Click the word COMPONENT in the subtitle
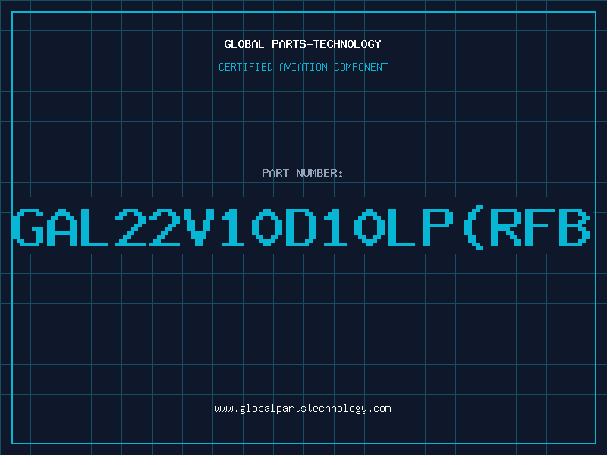The height and width of the screenshot is (455, 607). click(x=360, y=67)
